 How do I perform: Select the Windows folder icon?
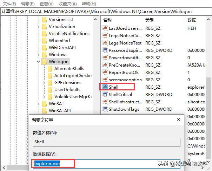[44, 55]
